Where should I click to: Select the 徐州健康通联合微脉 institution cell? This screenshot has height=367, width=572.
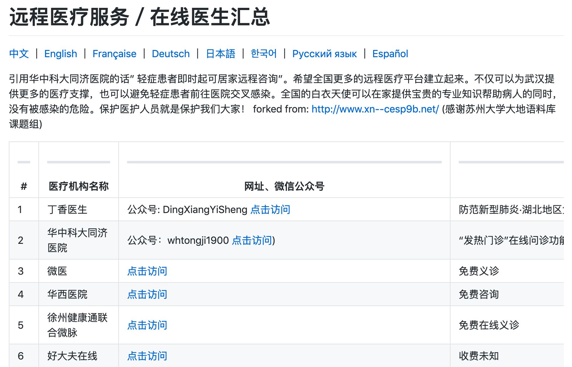pos(79,325)
